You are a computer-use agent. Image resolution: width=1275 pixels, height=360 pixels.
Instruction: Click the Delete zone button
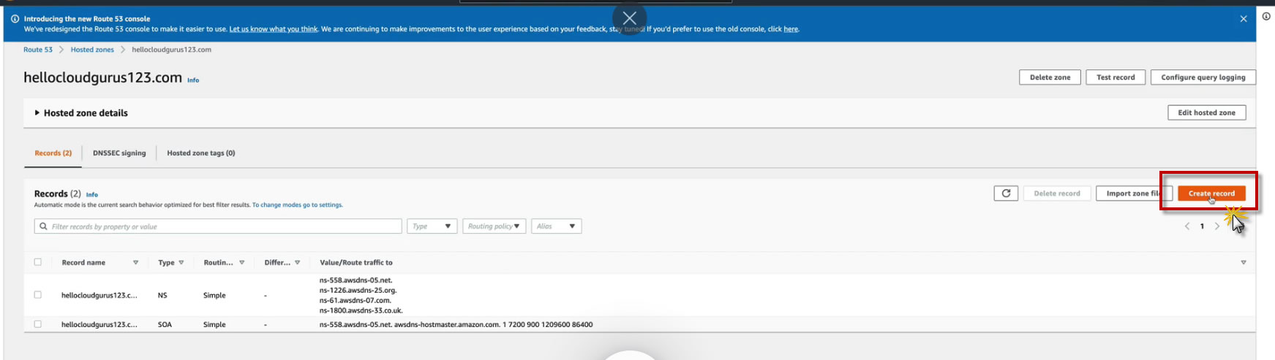(x=1050, y=77)
